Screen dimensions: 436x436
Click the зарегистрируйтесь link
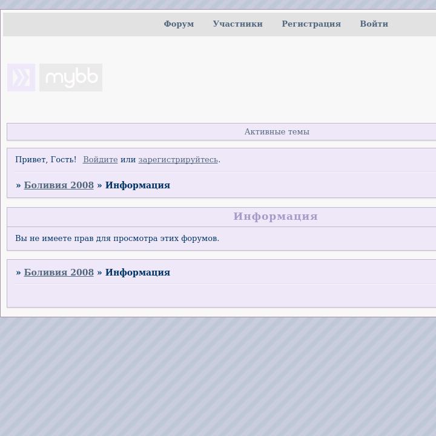click(178, 160)
